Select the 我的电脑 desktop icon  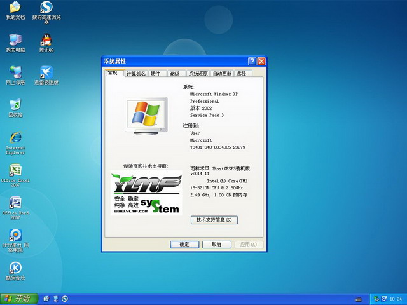(15, 40)
